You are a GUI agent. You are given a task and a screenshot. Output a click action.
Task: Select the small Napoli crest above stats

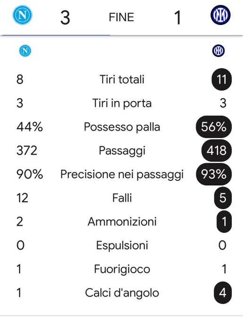pos(25,51)
